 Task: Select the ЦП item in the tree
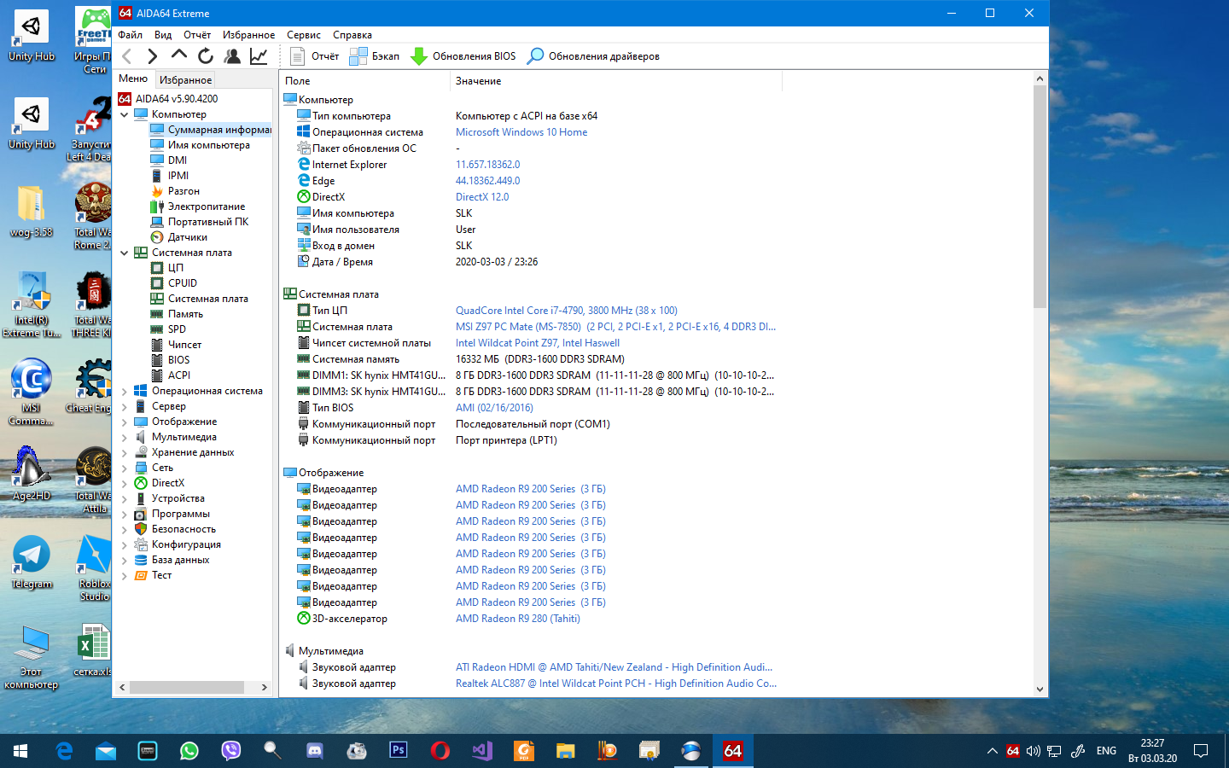point(167,268)
